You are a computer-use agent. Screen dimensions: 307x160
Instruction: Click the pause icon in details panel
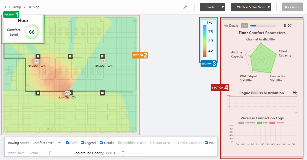pos(285,25)
